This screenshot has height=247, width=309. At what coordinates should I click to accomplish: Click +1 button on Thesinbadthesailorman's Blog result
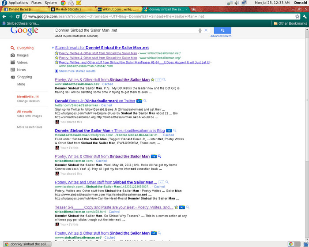[169, 131]
